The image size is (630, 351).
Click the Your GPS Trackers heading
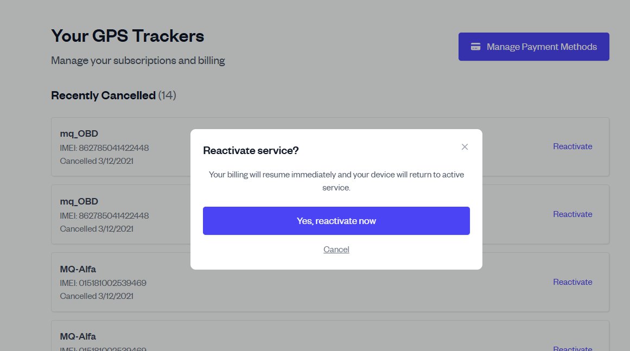[x=128, y=36]
